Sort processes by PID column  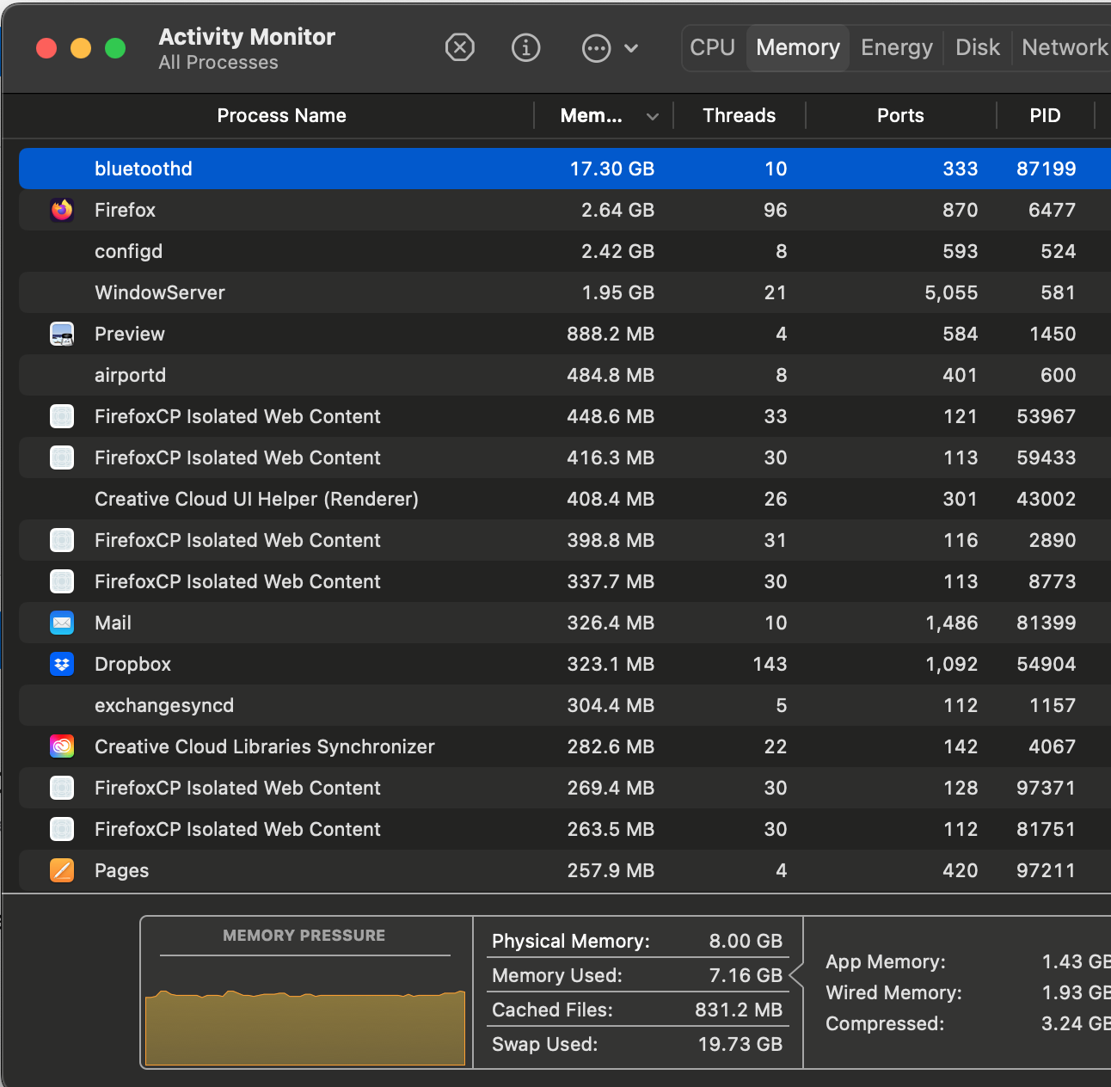click(1045, 115)
